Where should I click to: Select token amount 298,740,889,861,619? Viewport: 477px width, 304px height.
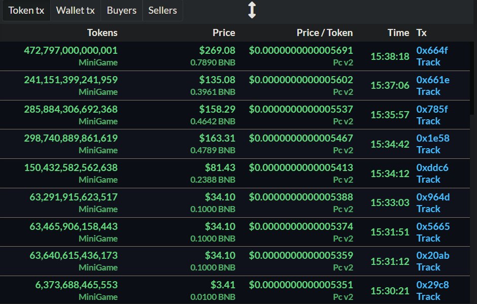[71, 138]
